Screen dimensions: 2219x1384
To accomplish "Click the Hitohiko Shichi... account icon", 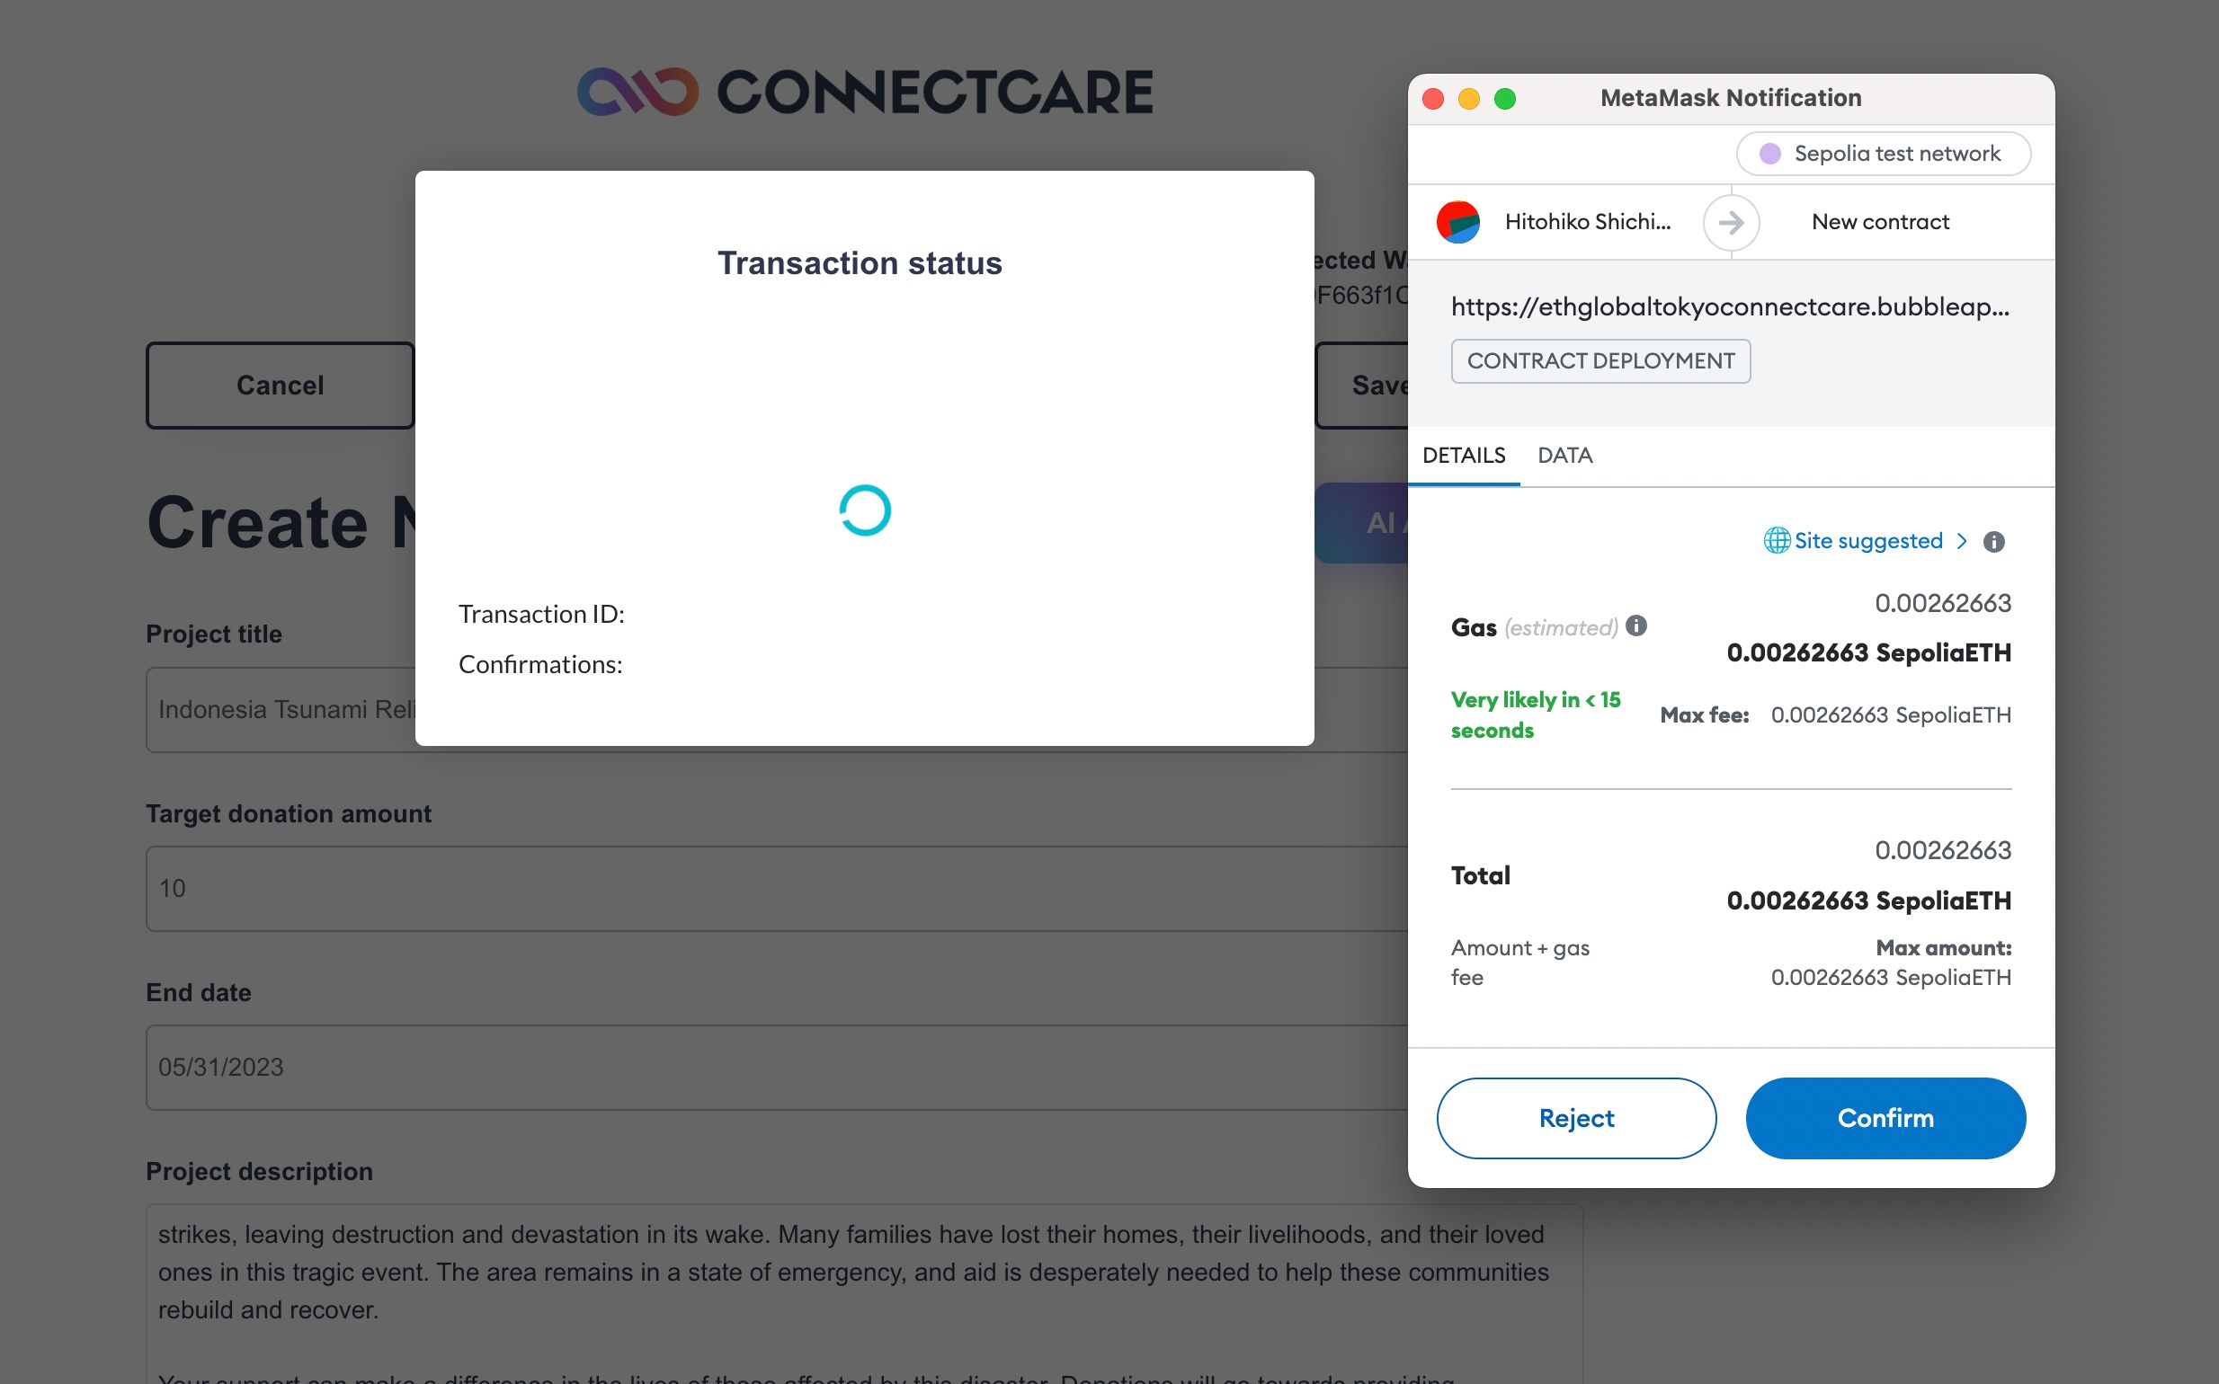I will pos(1461,222).
